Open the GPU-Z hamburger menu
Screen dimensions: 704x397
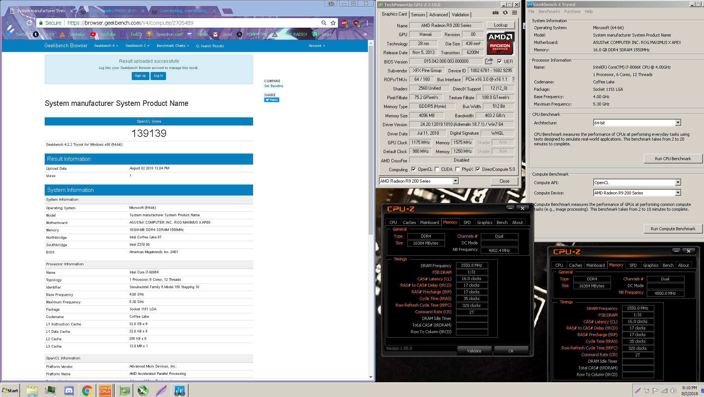[x=514, y=13]
